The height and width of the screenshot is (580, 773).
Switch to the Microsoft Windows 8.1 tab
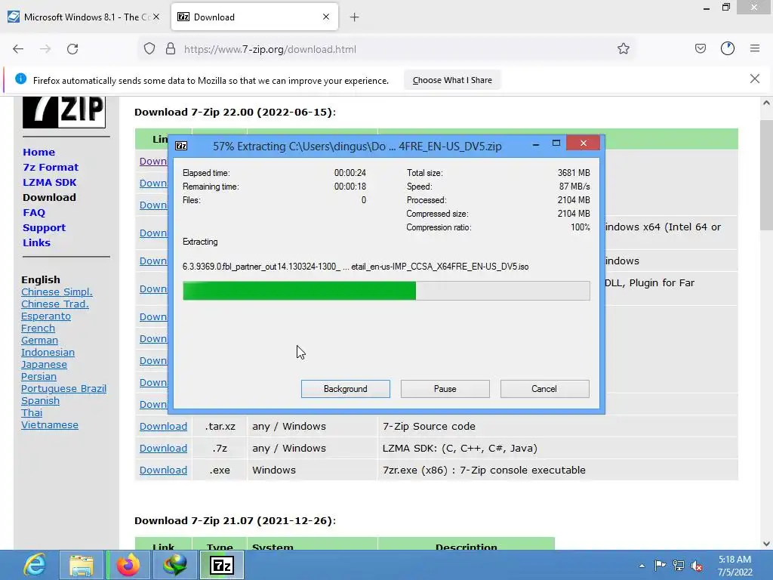(85, 17)
